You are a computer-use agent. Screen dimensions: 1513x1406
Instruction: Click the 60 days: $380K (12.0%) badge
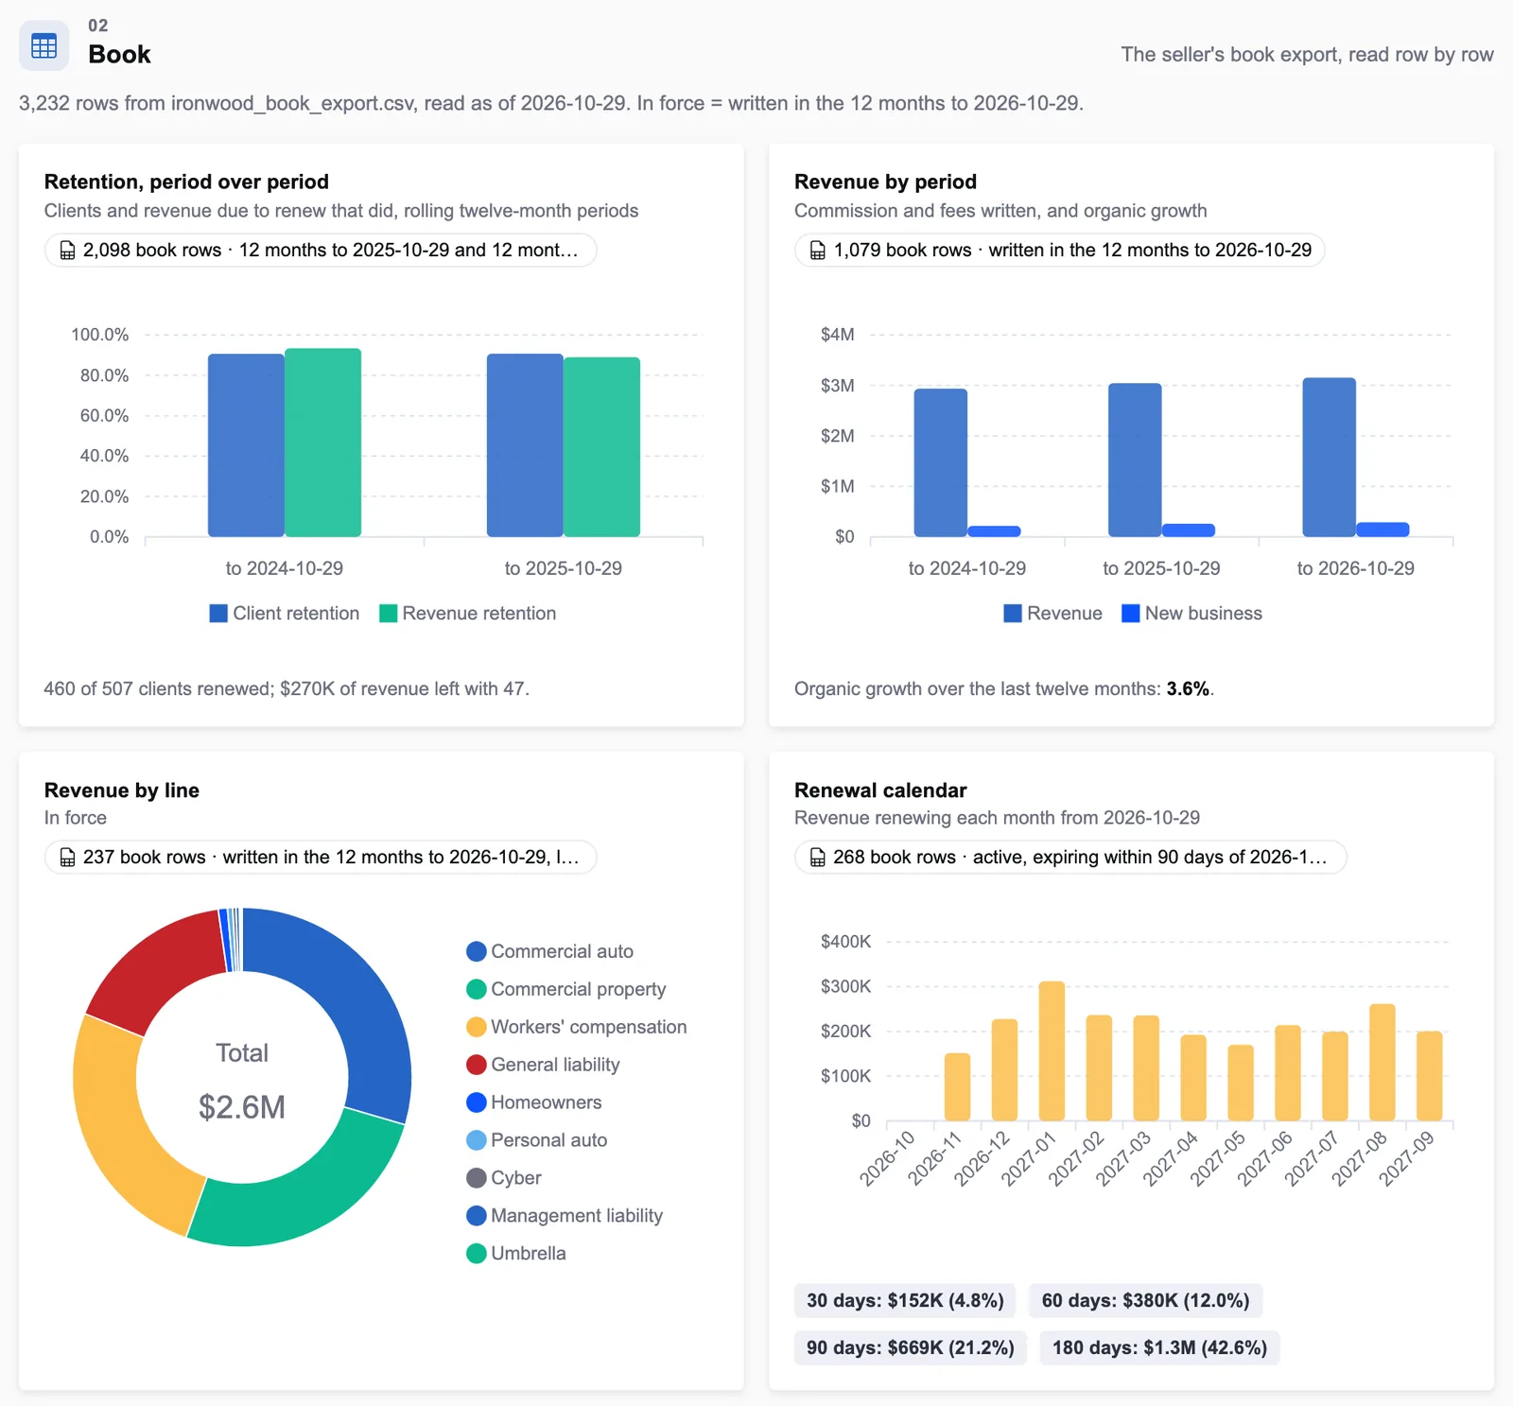(x=1145, y=1301)
